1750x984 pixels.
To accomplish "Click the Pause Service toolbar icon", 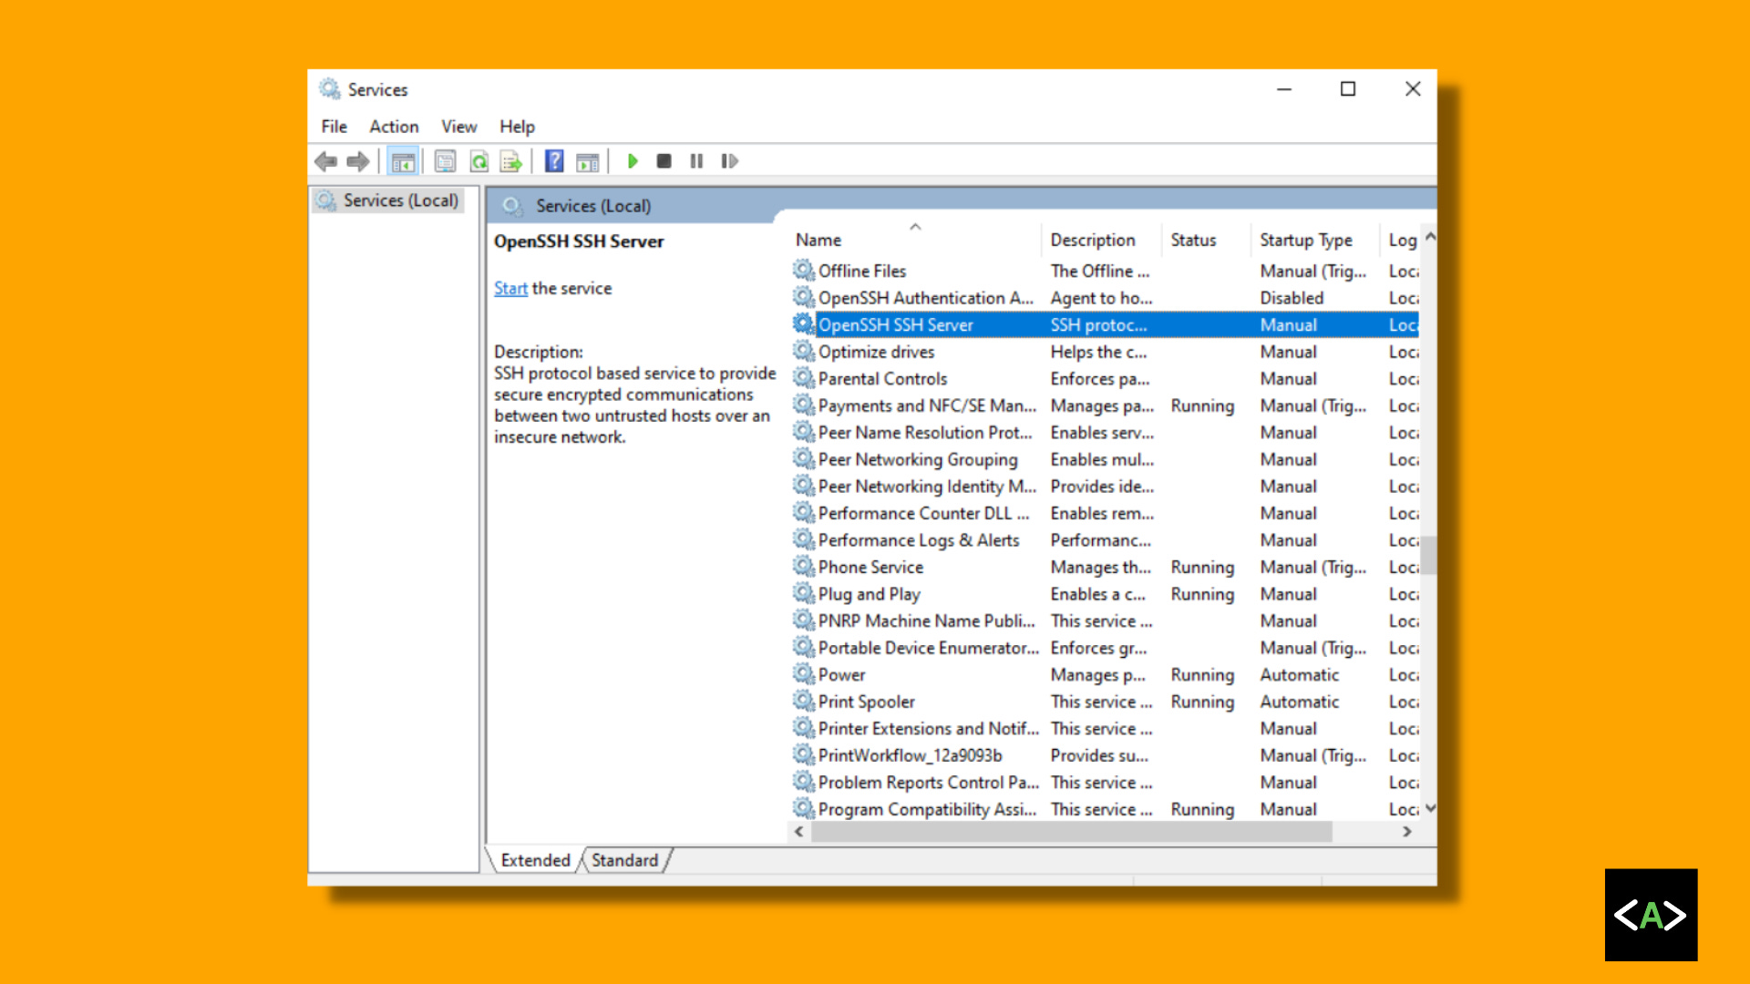I will pyautogui.click(x=696, y=161).
